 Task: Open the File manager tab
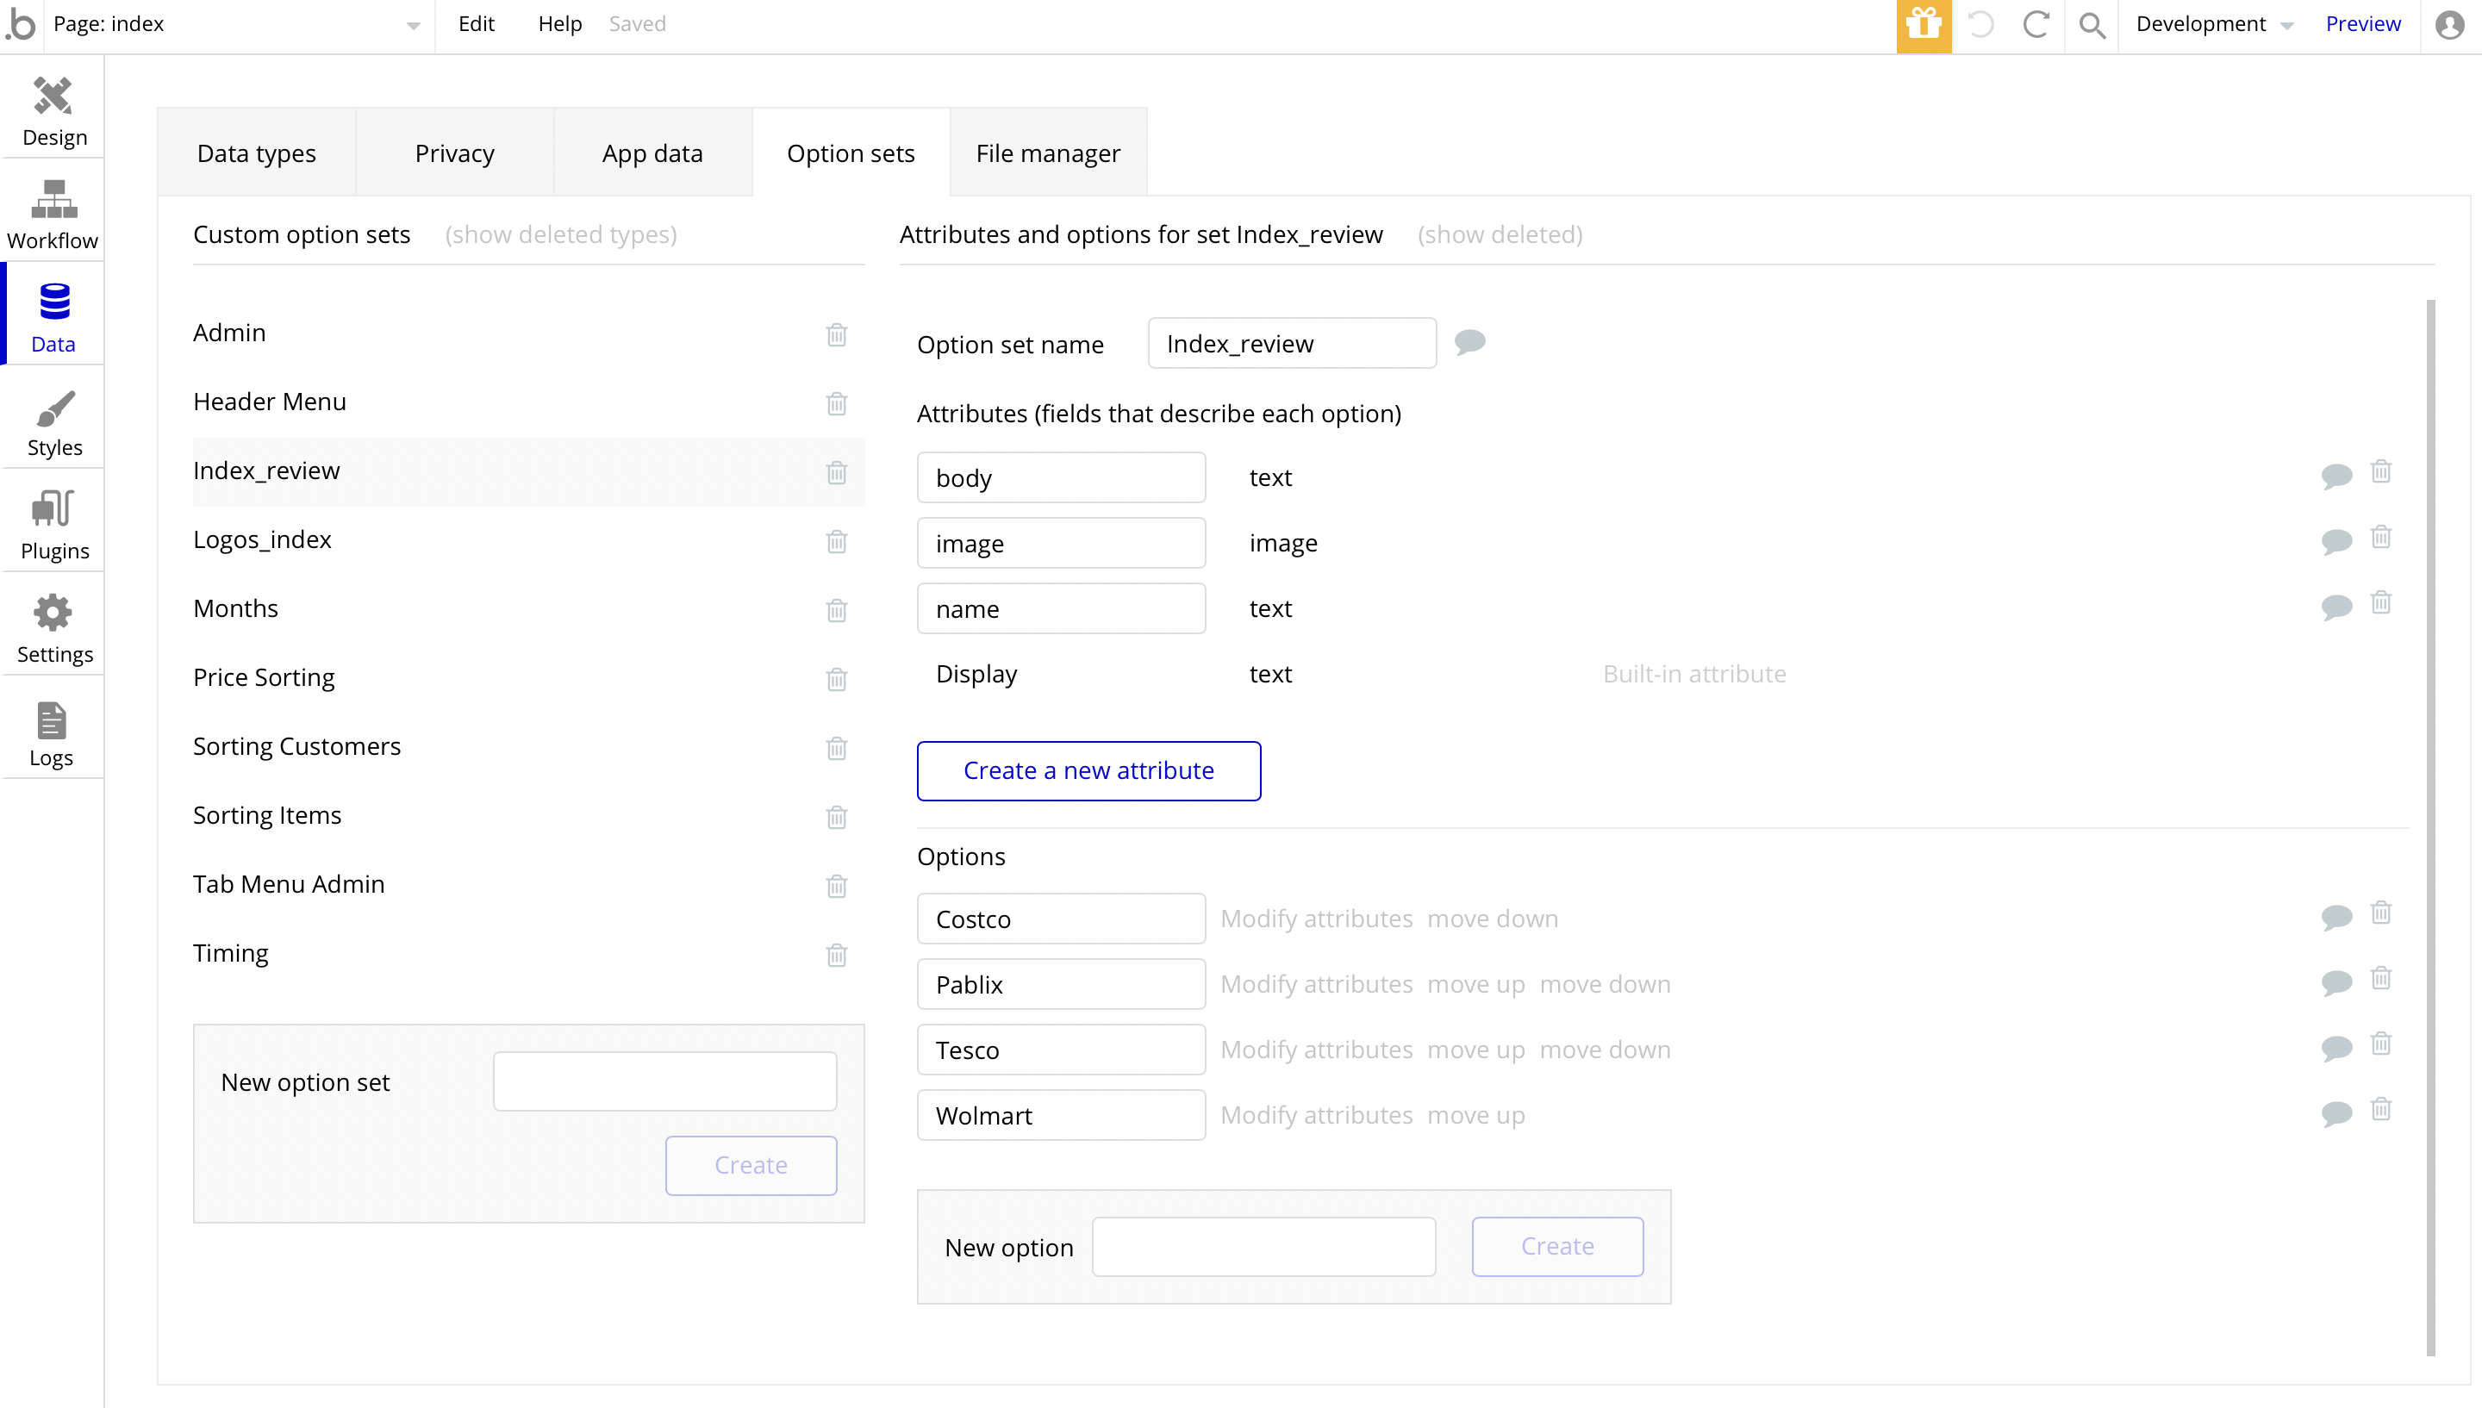coord(1047,153)
